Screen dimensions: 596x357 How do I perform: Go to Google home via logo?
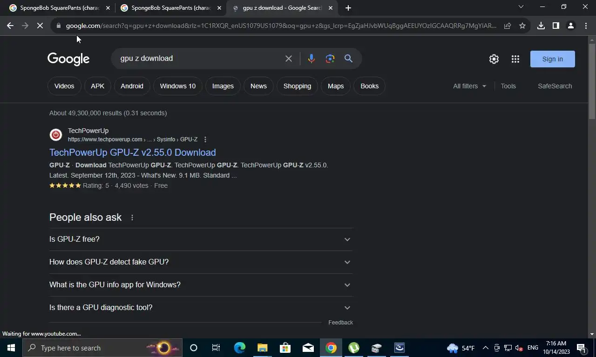point(68,59)
